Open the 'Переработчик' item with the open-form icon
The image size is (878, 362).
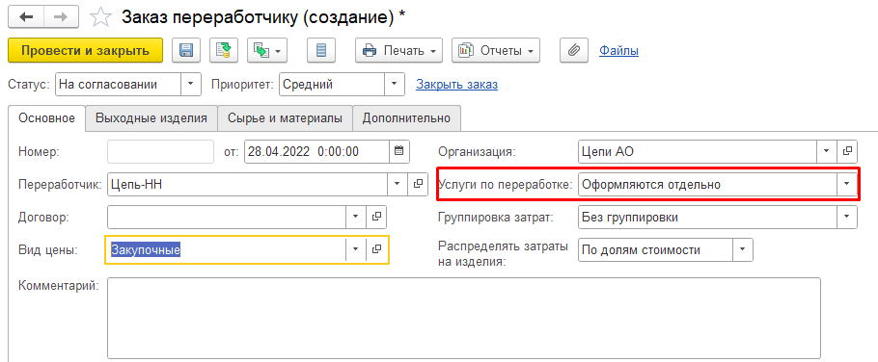(417, 184)
